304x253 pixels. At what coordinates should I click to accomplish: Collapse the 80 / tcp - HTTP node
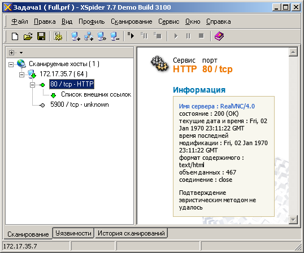pyautogui.click(x=32, y=85)
